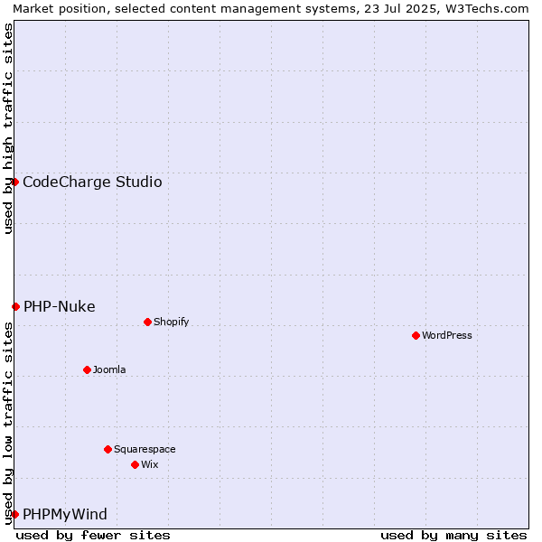542x542 pixels.
Task: Click the 'used by fewer sites' axis label
Action: 93,536
